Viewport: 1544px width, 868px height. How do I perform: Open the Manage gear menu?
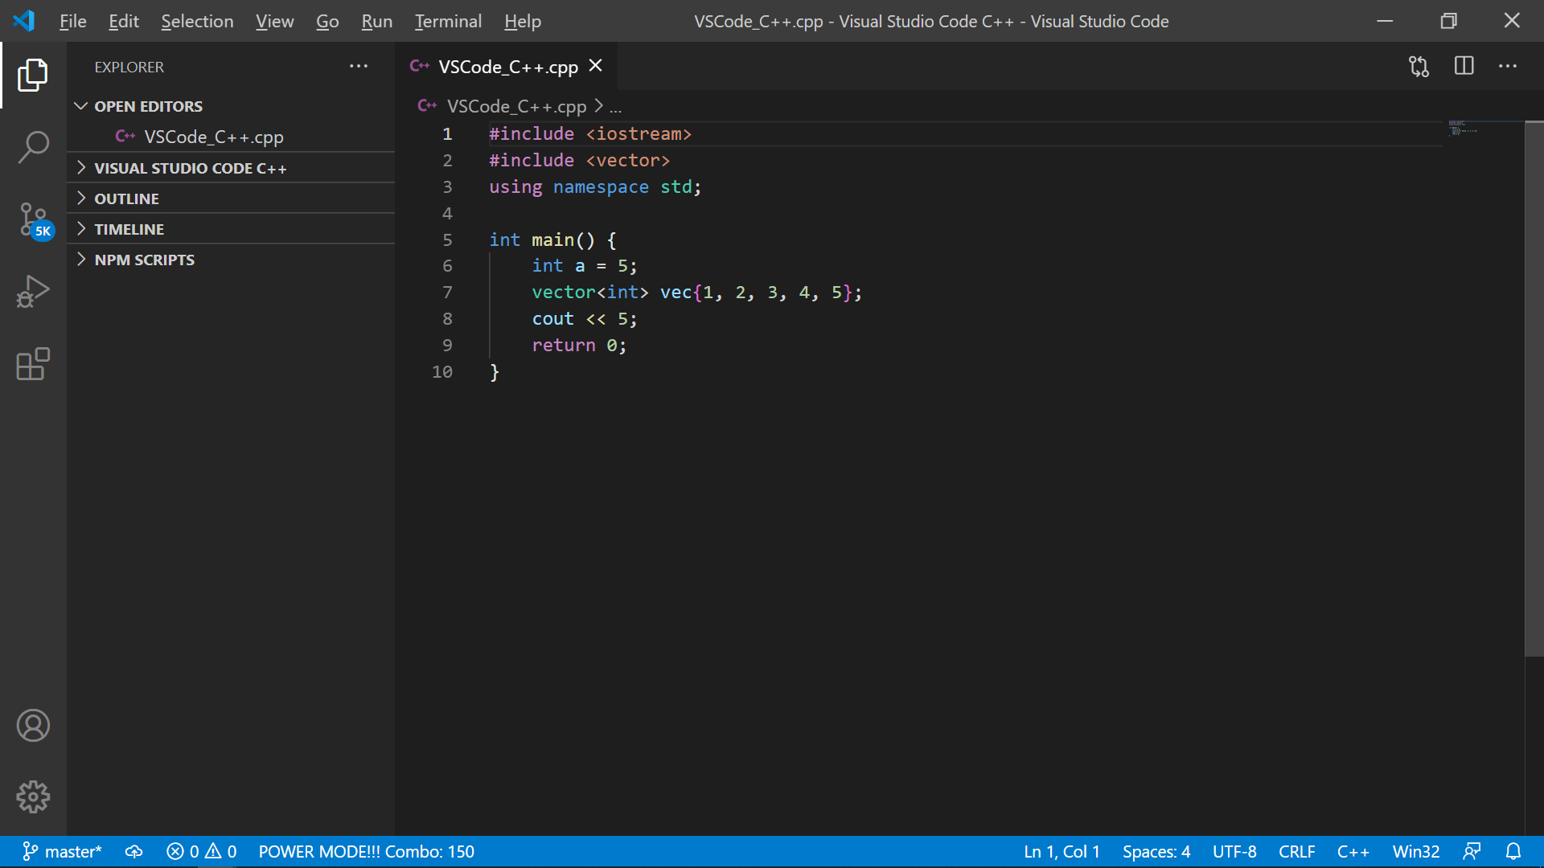point(33,796)
